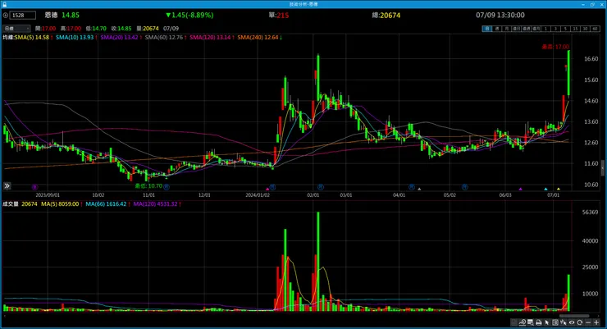Click the cyan triangle marker before 07/01
The height and width of the screenshot is (329, 607).
point(545,189)
